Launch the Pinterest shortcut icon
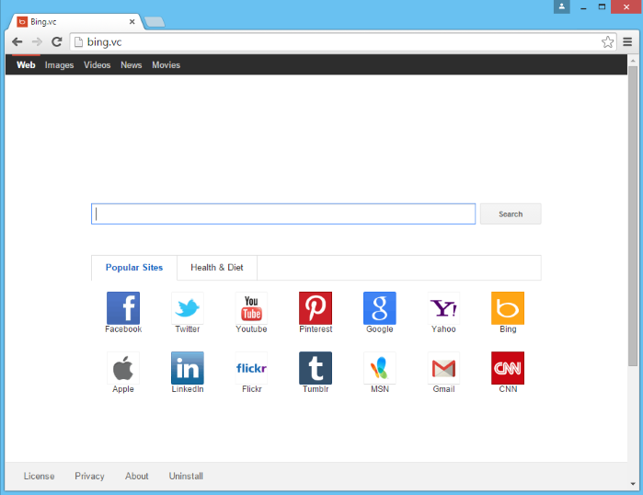The height and width of the screenshot is (495, 643). coord(316,308)
